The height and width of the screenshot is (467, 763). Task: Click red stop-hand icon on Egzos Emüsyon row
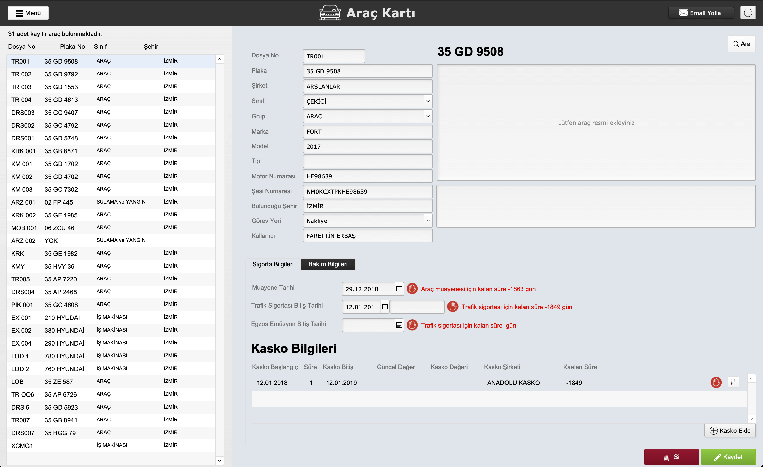point(412,325)
